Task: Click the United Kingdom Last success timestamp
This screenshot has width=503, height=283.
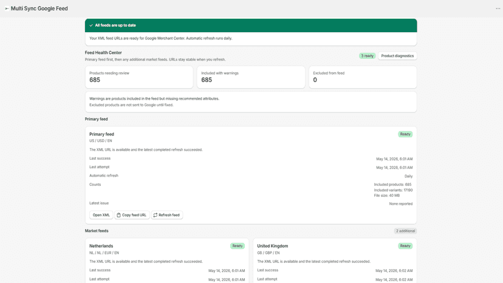Action: (394, 271)
